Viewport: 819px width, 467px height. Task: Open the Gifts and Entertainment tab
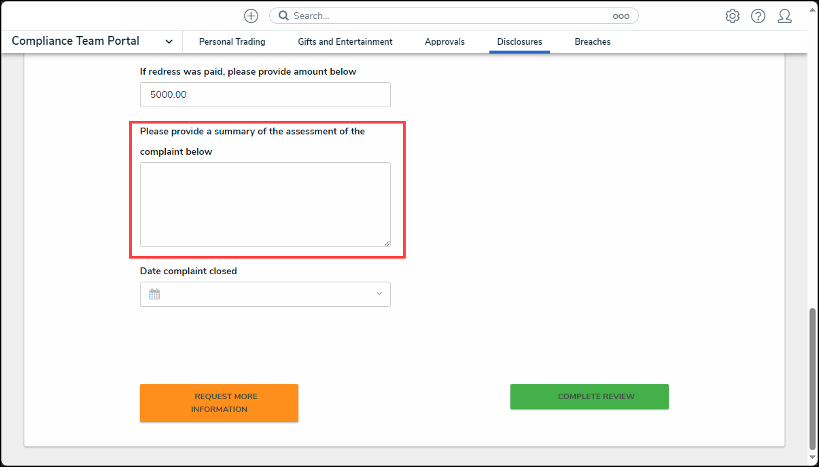tap(345, 41)
